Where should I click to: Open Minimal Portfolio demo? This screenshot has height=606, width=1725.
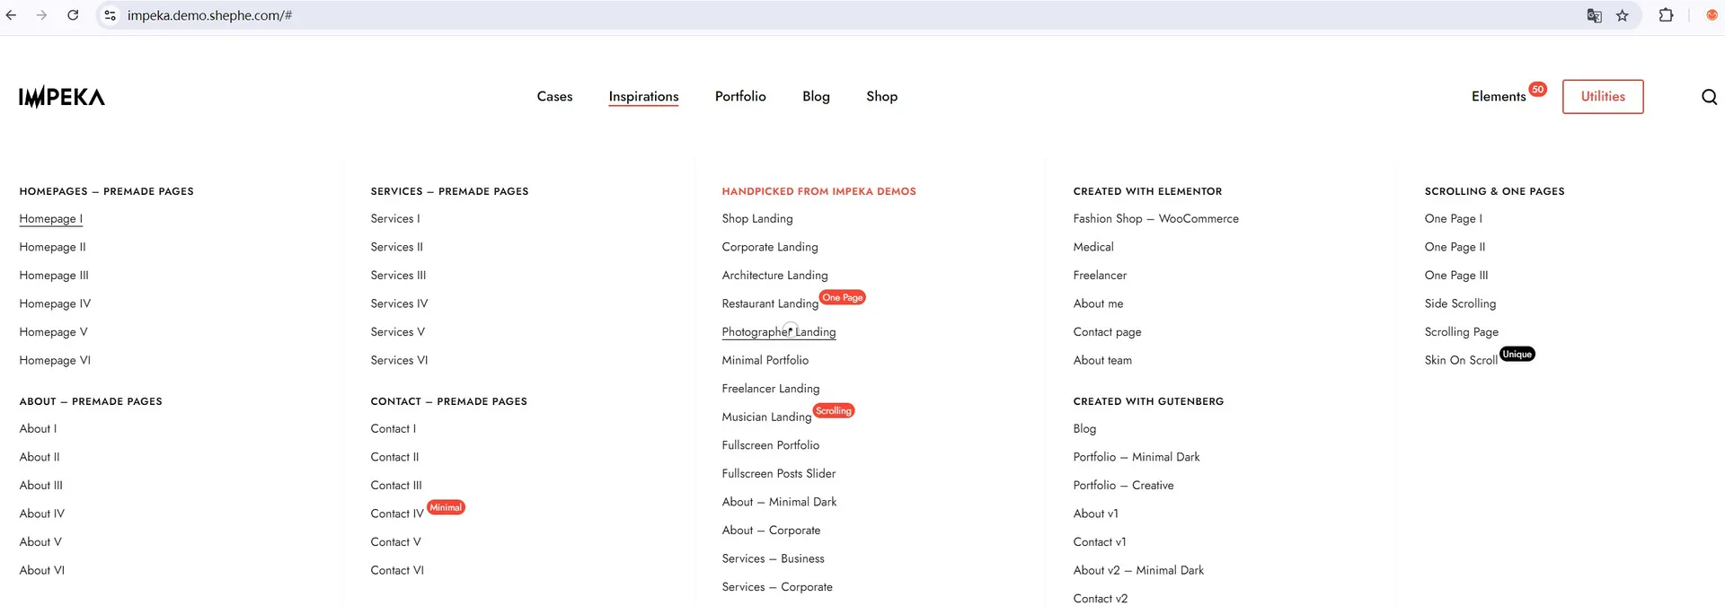tap(765, 360)
